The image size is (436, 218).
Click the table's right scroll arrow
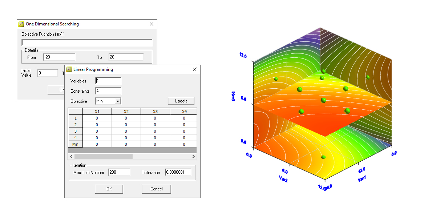194,156
